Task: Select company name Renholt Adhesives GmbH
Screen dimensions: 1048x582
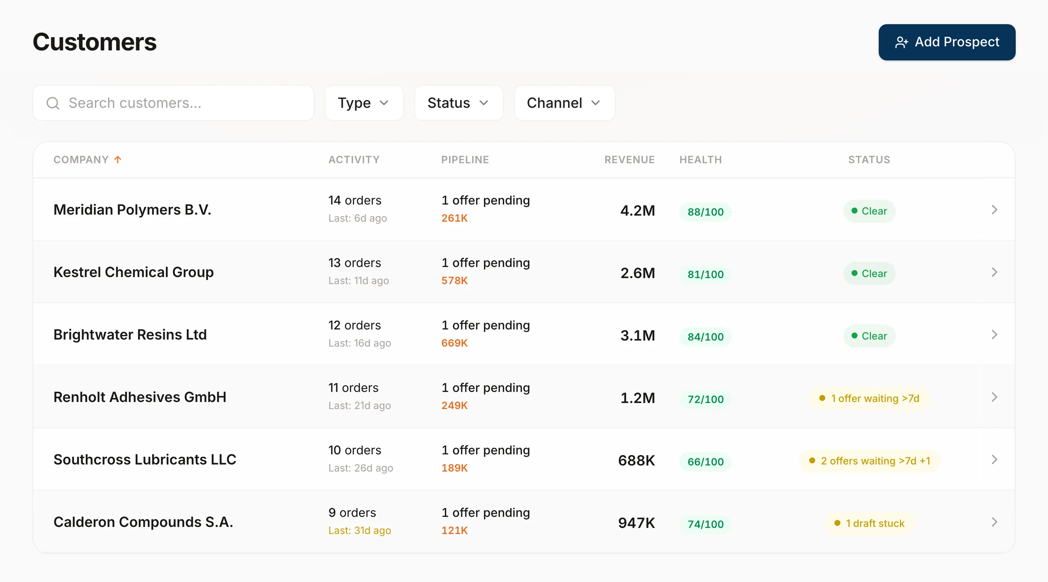Action: [x=140, y=397]
